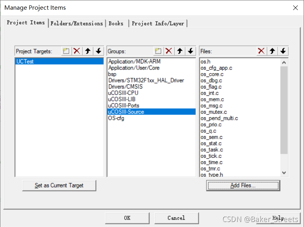Select the uCOSIII-CPU group

151,93
